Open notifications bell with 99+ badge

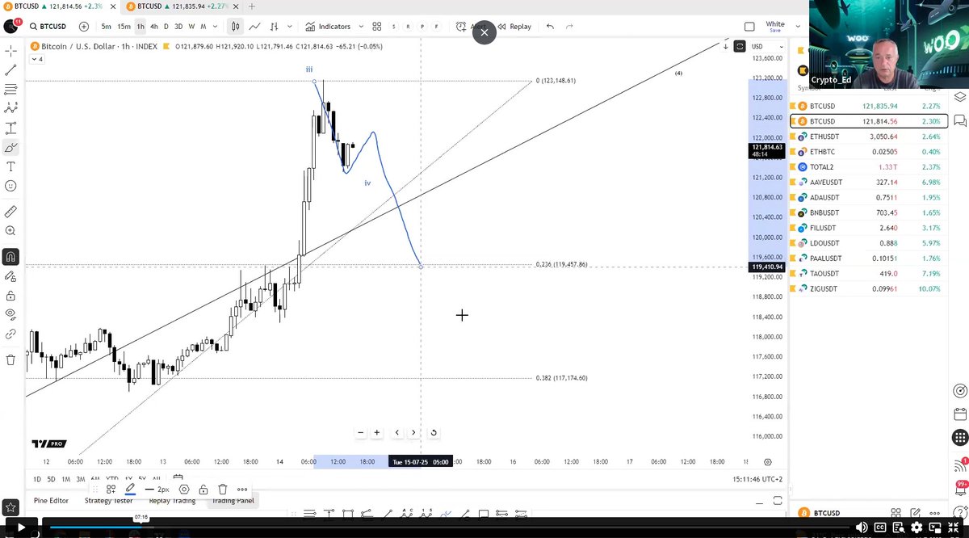pos(959,489)
